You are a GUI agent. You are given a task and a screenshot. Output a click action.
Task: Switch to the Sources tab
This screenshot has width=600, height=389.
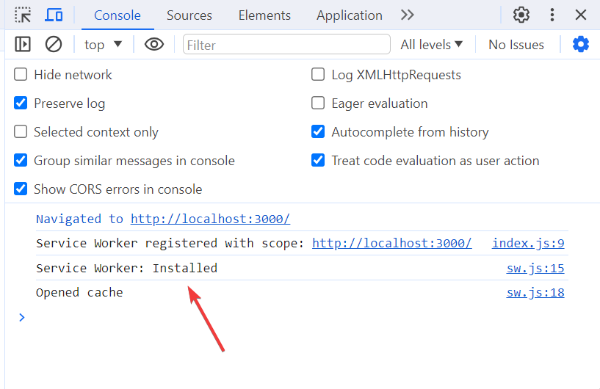pyautogui.click(x=189, y=15)
